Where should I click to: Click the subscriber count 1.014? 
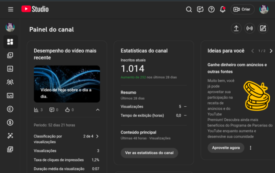click(132, 68)
